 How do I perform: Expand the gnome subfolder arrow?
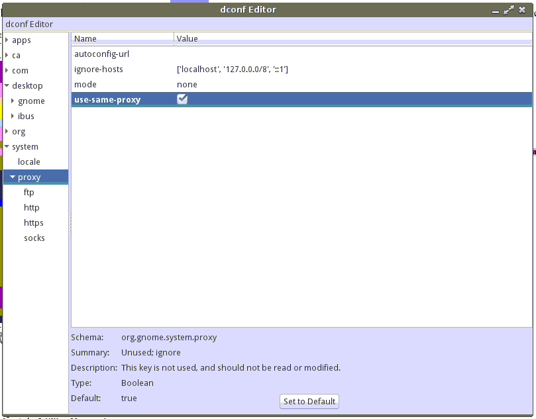13,101
